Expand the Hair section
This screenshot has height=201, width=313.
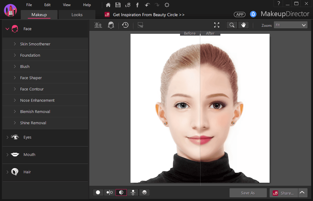27,172
